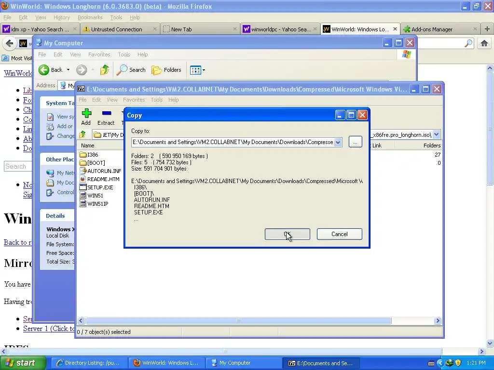
Task: Click View system information icon
Action: [x=50, y=117]
